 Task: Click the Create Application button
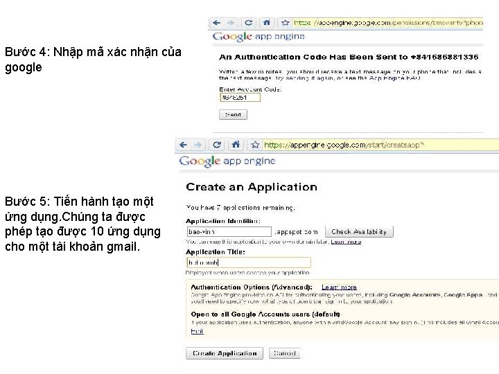(225, 353)
